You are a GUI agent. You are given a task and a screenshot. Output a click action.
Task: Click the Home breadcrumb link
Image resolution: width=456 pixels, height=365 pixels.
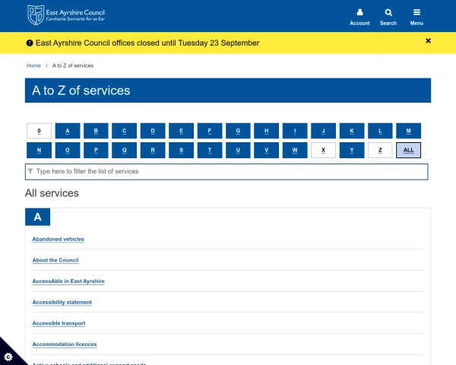point(33,65)
